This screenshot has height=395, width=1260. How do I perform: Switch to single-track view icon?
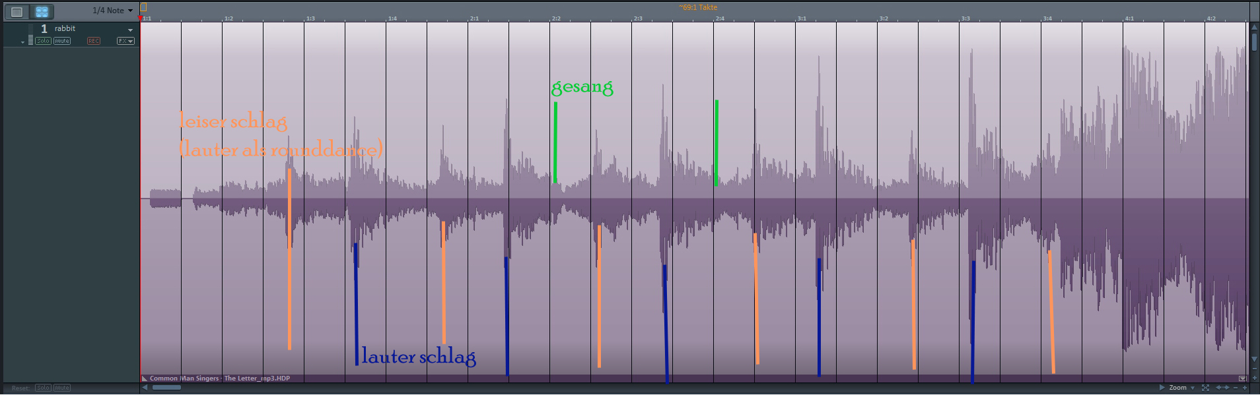pos(17,11)
